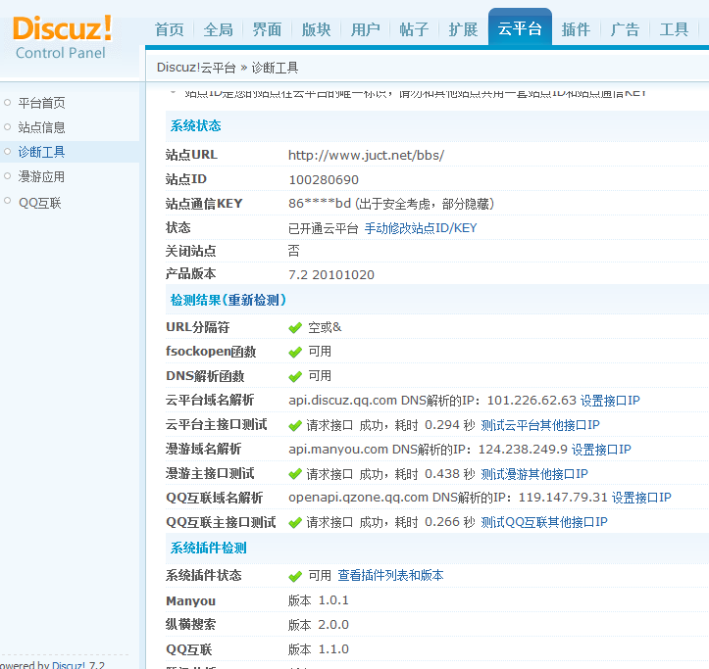This screenshot has height=669, width=709.
Task: Click checkmark icon in 云平台主接口测试 row
Action: coord(295,425)
